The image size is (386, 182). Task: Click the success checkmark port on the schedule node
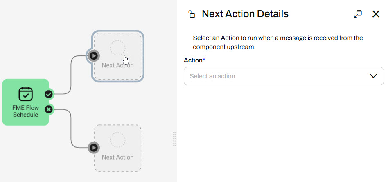tap(49, 94)
